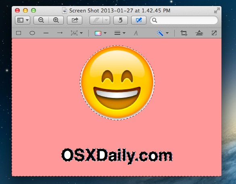Open the Share button
The width and height of the screenshot is (236, 184).
pos(75,20)
